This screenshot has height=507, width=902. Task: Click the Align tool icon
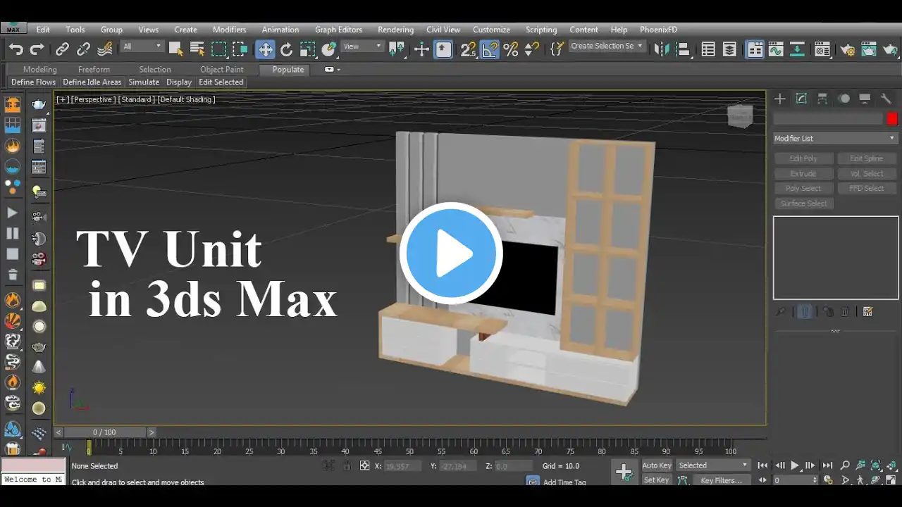(683, 49)
